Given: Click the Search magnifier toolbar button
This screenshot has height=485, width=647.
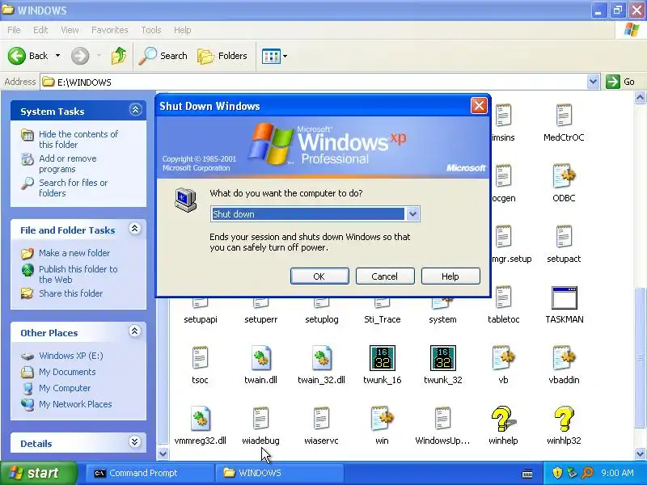Looking at the screenshot, I should tap(163, 56).
